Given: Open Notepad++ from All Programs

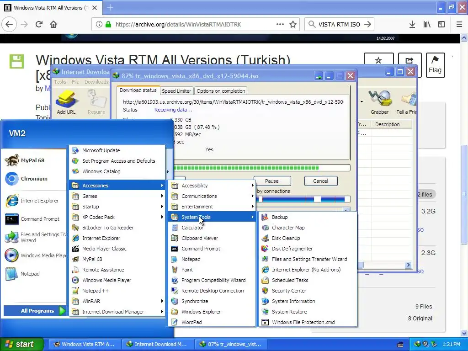Looking at the screenshot, I should (x=117, y=290).
